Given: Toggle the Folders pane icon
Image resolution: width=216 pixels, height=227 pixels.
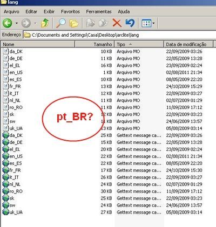Looking at the screenshot, I should click(74, 23).
